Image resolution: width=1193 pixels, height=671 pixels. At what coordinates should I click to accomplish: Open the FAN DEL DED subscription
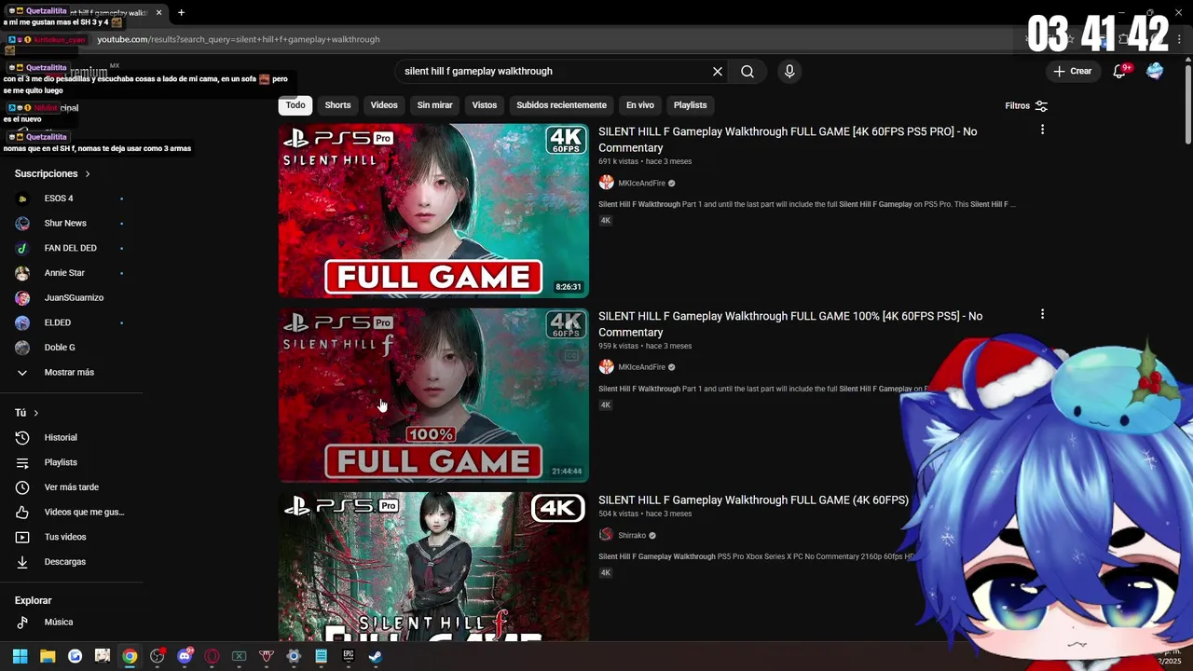[x=70, y=248]
